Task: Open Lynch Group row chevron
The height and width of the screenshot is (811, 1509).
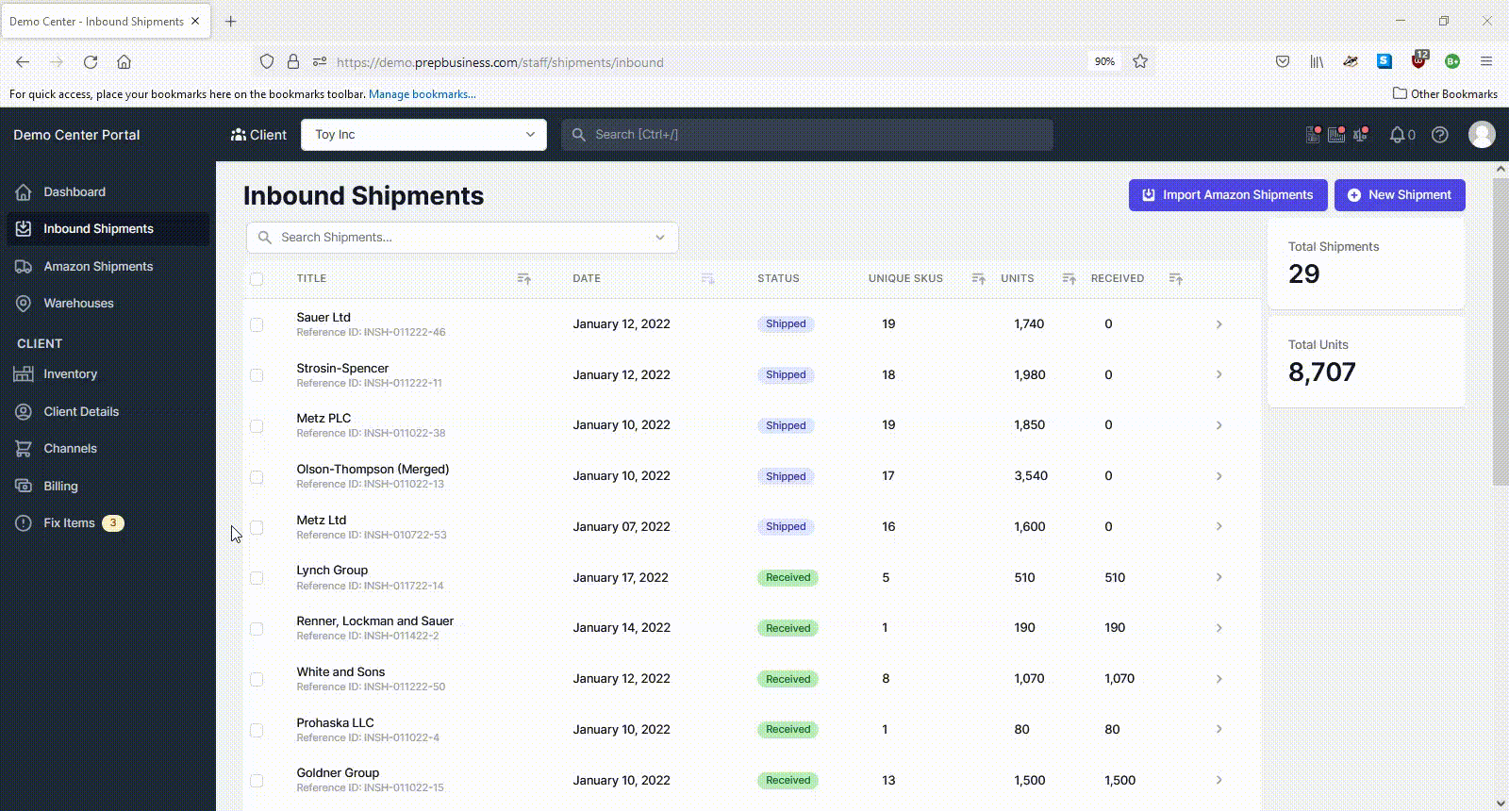Action: (1219, 577)
